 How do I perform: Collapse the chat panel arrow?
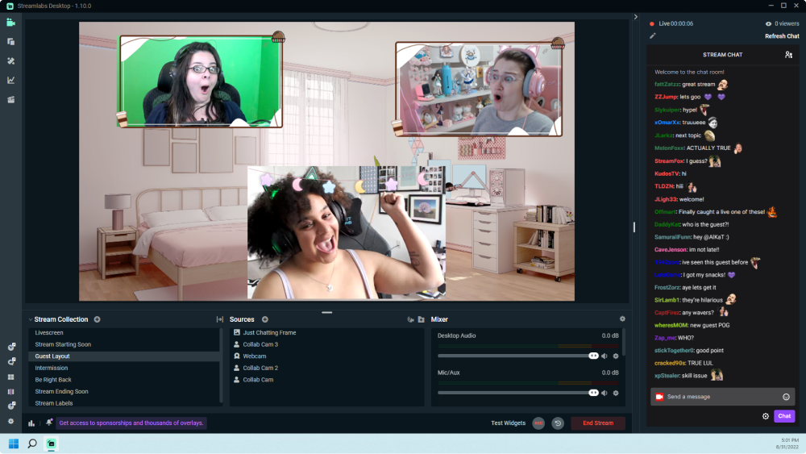(x=636, y=17)
